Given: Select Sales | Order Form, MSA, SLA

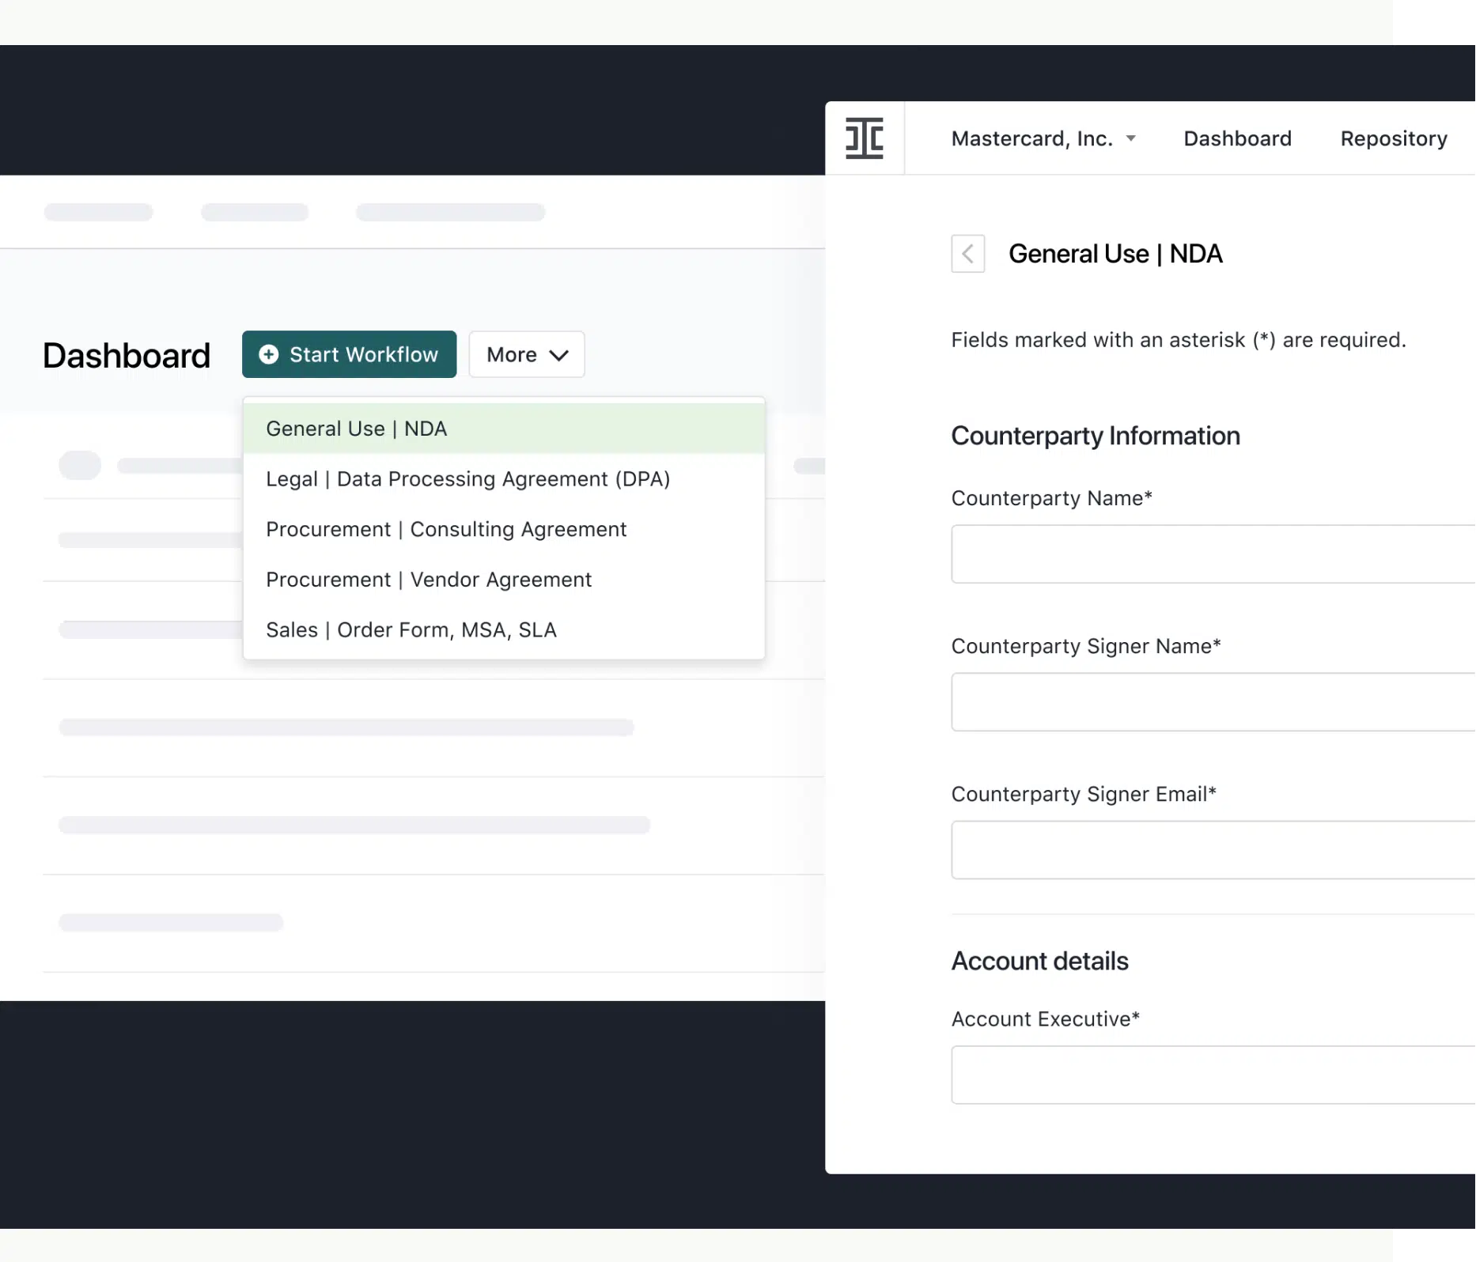Looking at the screenshot, I should pyautogui.click(x=411, y=629).
